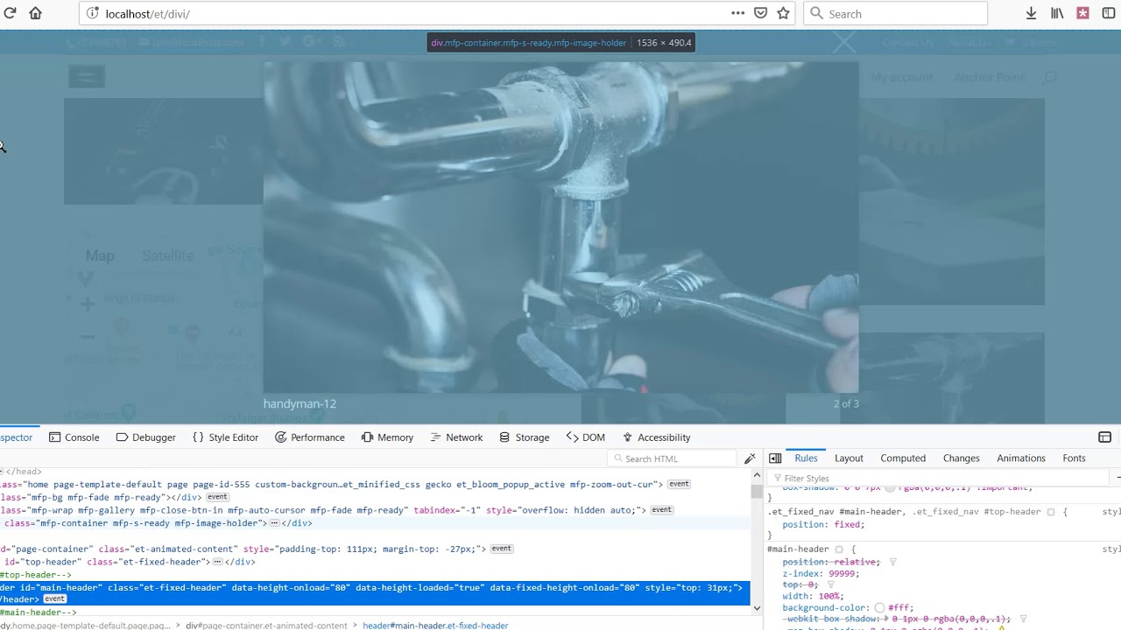
Task: Switch to the Style Editor panel
Action: point(225,437)
